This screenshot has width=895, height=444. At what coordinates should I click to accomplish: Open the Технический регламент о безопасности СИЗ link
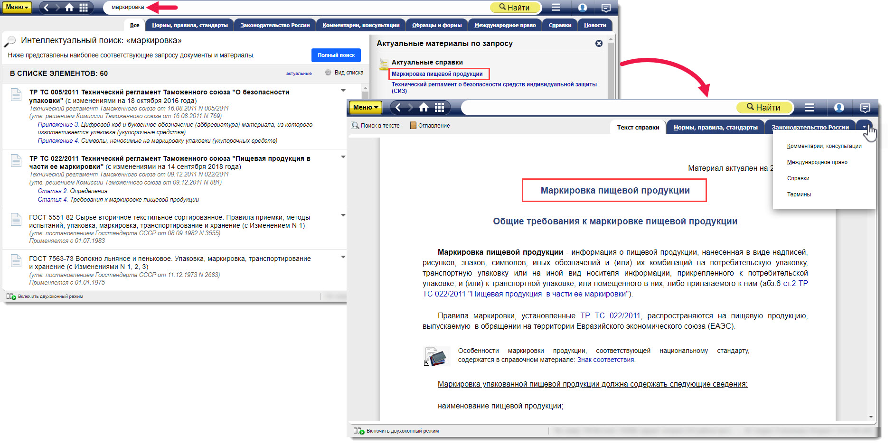point(494,87)
